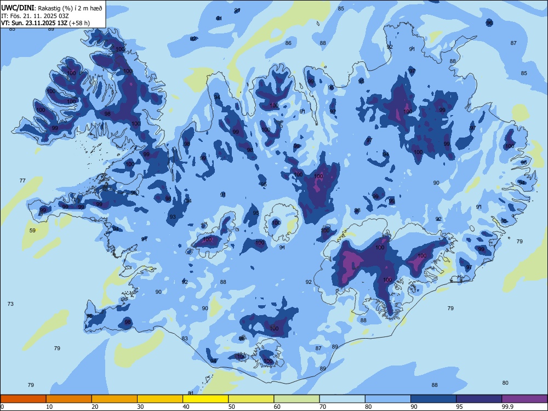Click the purple 99.9+ legend swatch

(524, 399)
